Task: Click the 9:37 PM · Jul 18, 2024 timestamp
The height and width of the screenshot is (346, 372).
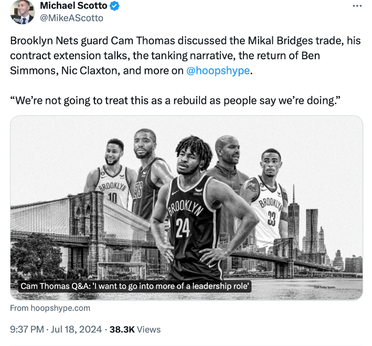Action: click(x=56, y=329)
